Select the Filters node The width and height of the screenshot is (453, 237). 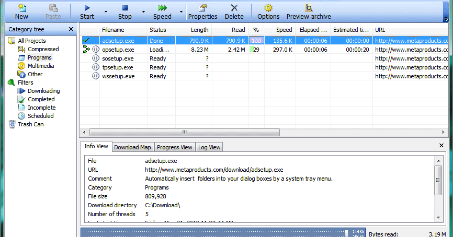pyautogui.click(x=26, y=82)
